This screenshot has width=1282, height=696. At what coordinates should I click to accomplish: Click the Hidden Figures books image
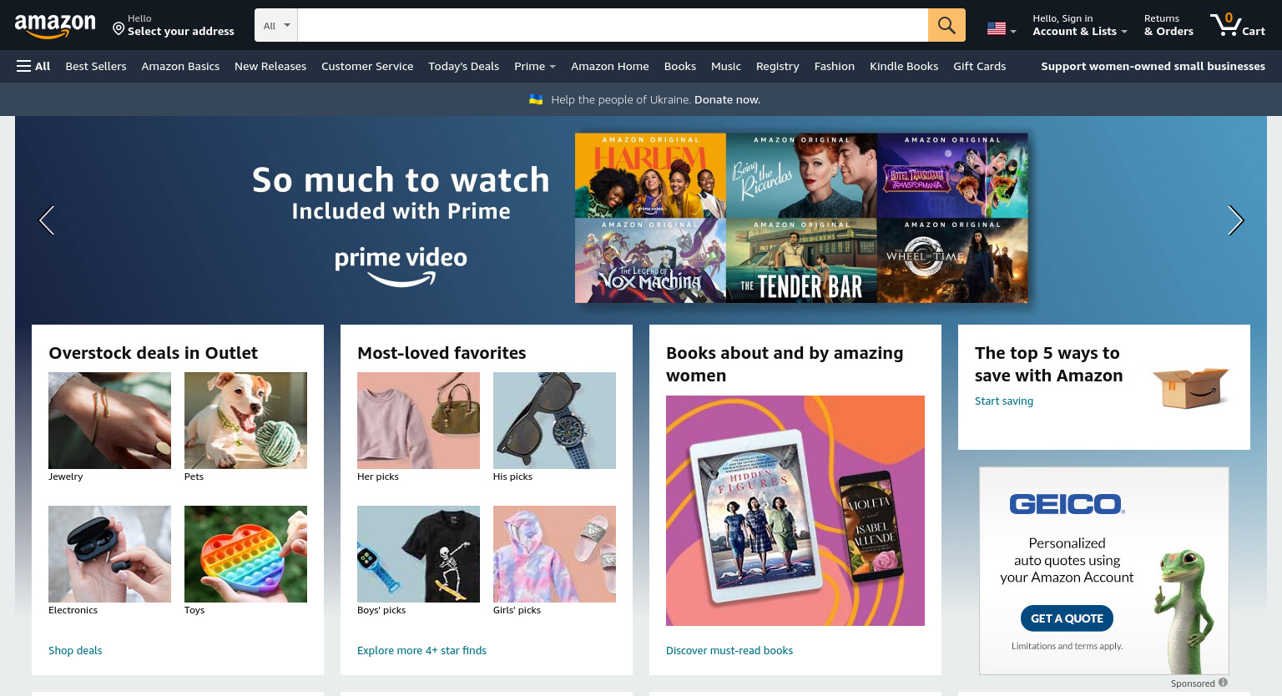point(795,511)
